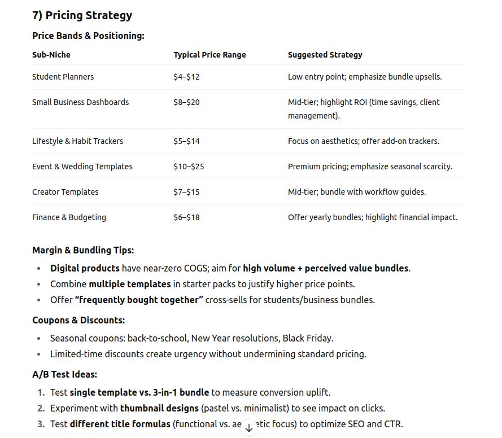Click the "Price Bands & Positioning:" subheading

(x=88, y=36)
